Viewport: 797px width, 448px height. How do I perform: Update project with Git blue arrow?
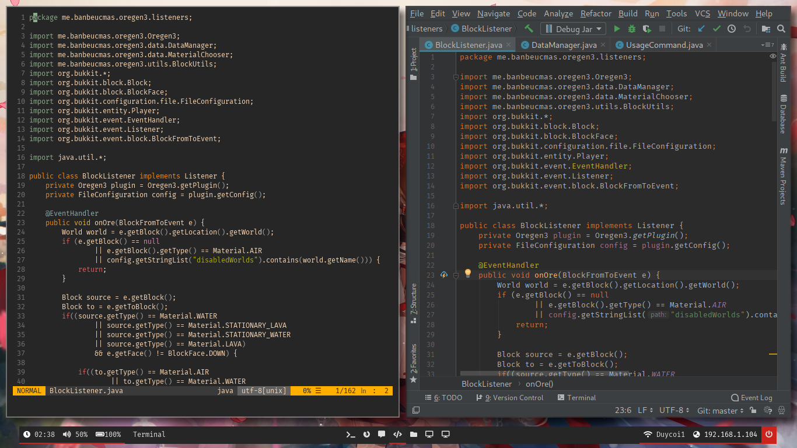pyautogui.click(x=701, y=29)
